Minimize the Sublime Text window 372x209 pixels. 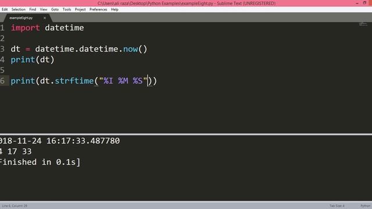pyautogui.click(x=357, y=3)
